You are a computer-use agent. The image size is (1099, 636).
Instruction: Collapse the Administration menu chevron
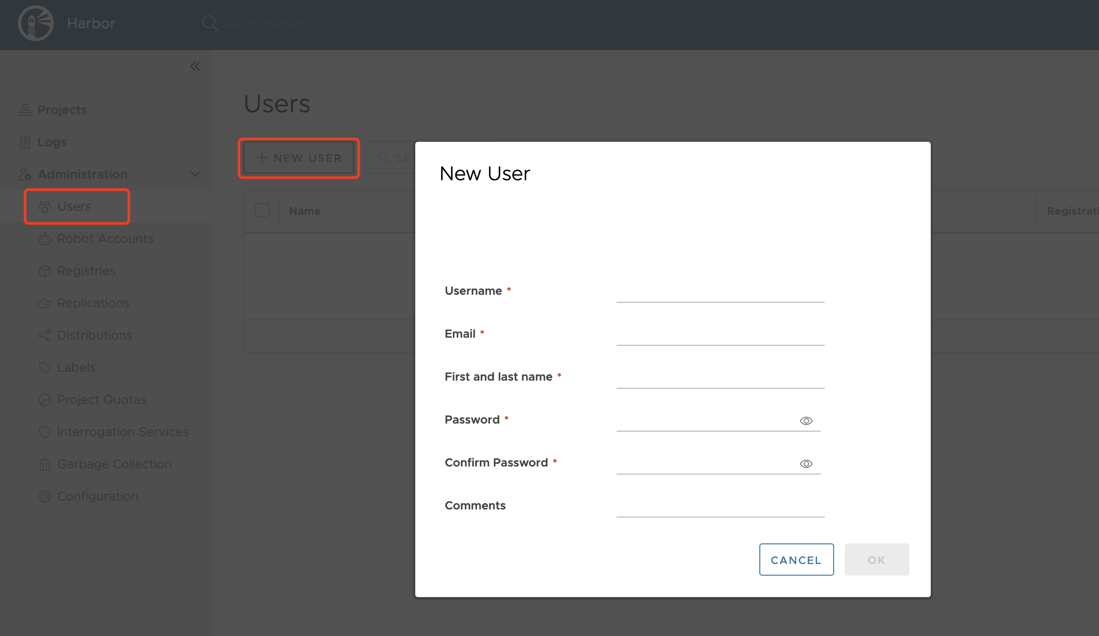coord(195,174)
